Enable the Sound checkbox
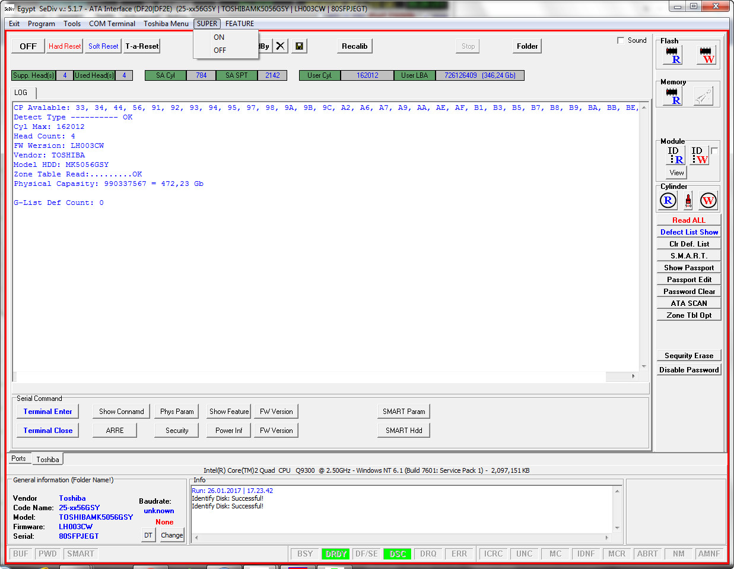The image size is (734, 569). click(x=621, y=40)
